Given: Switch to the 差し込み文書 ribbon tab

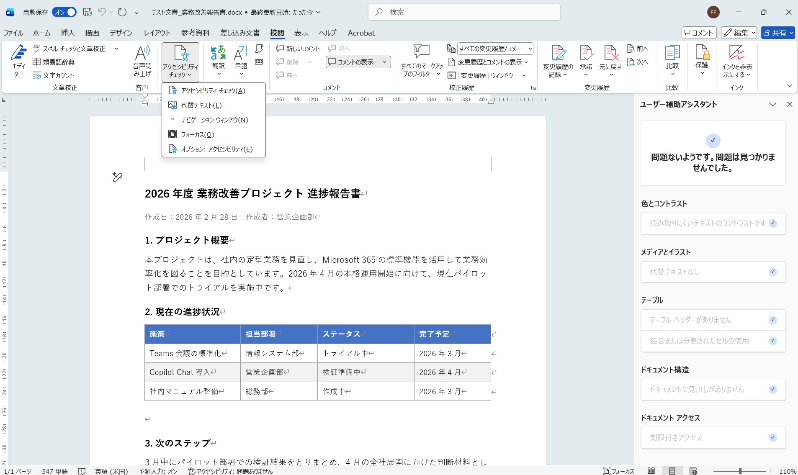Looking at the screenshot, I should point(239,33).
